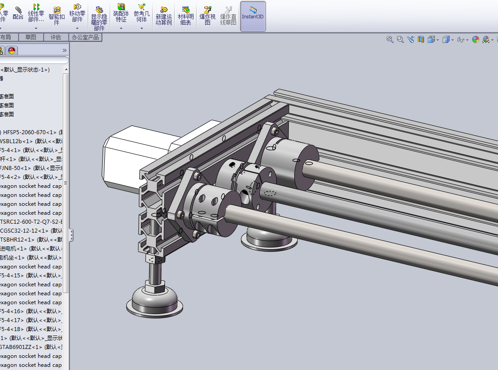Click the Previous View icon
The height and width of the screenshot is (370, 498).
click(411, 39)
